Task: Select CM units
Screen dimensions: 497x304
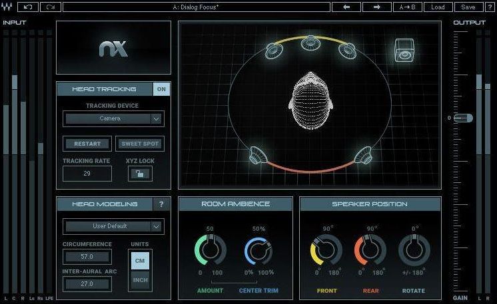Action: (x=140, y=261)
